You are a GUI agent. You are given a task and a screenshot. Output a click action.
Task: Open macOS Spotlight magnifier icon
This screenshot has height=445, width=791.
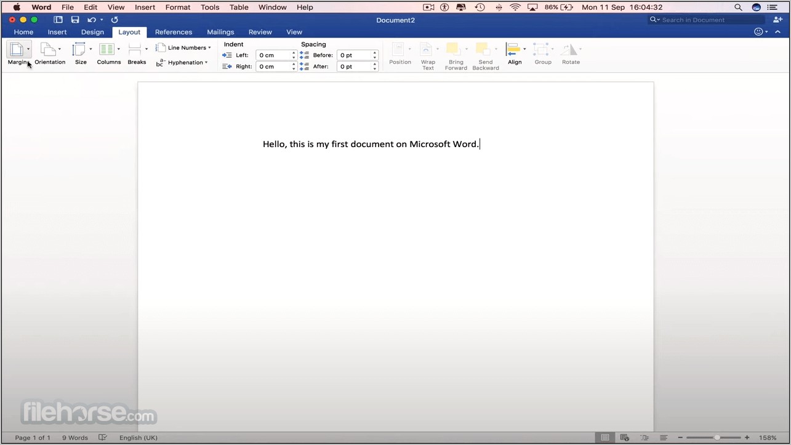(x=738, y=7)
